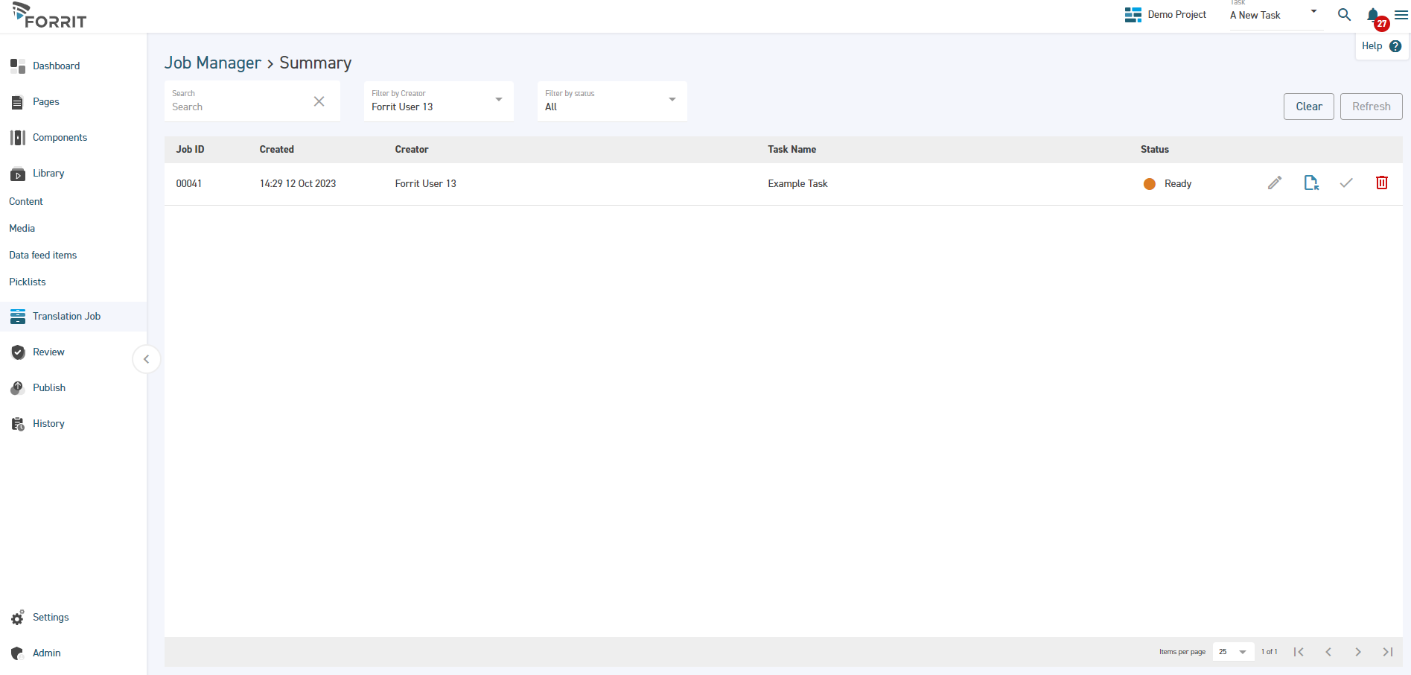The image size is (1411, 675).
Task: Click the magnifier search icon in top bar
Action: 1344,15
